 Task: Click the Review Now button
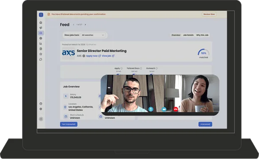[209, 14]
